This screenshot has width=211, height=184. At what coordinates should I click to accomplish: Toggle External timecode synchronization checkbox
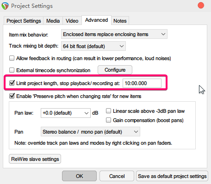(x=12, y=70)
